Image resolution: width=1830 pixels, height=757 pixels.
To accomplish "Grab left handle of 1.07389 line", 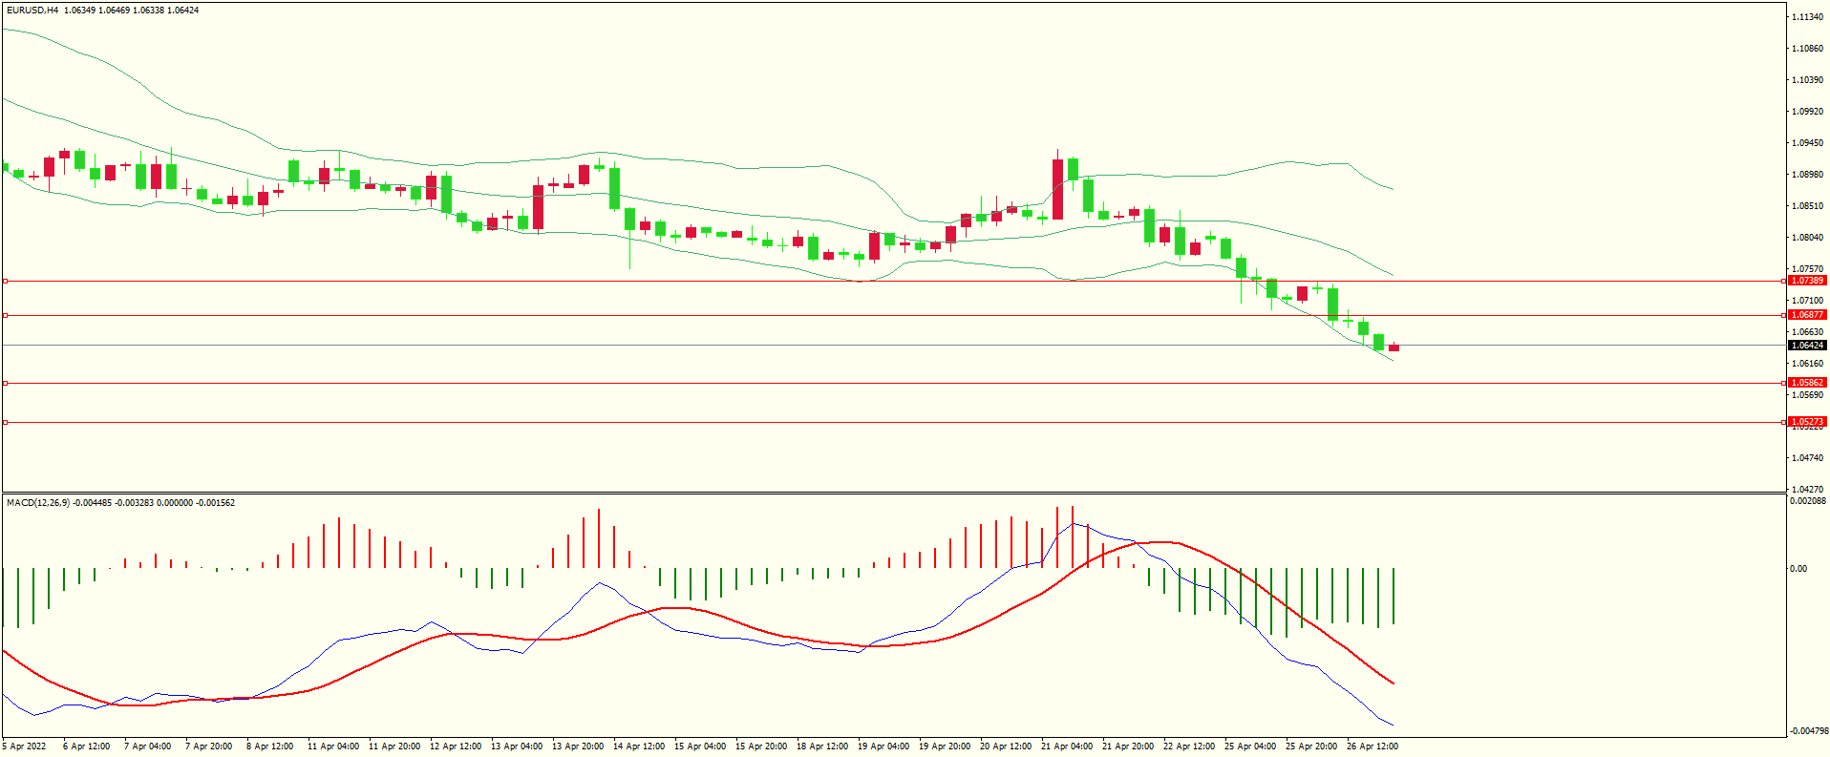I will 5,282.
